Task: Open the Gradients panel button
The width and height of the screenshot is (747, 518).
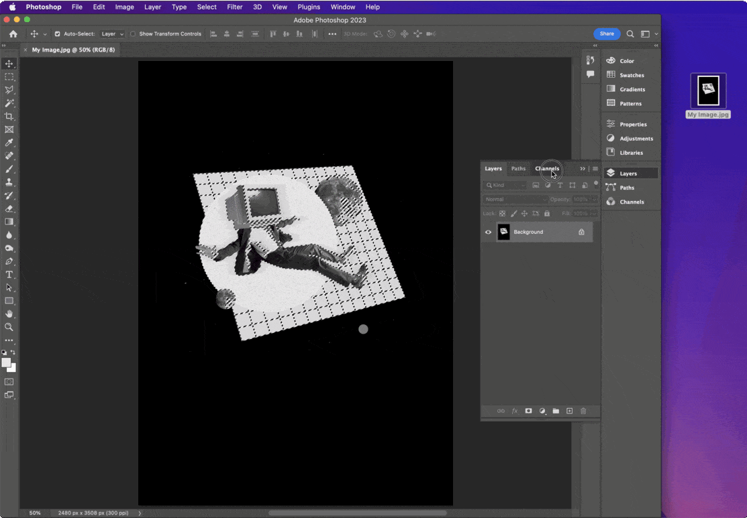Action: [626, 89]
